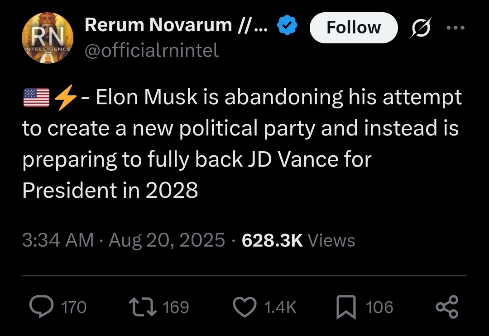Open the three-dot more options menu
Screen dimensions: 489x336
[455, 27]
